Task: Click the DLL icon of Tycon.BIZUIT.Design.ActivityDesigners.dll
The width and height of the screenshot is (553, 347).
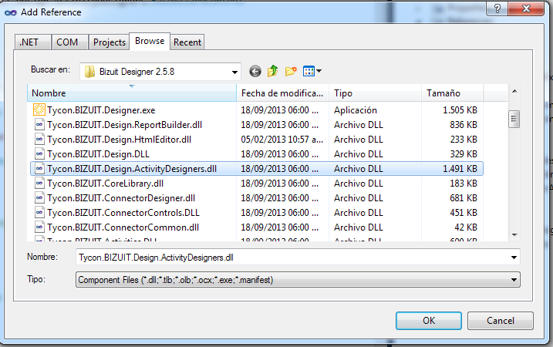Action: (39, 169)
